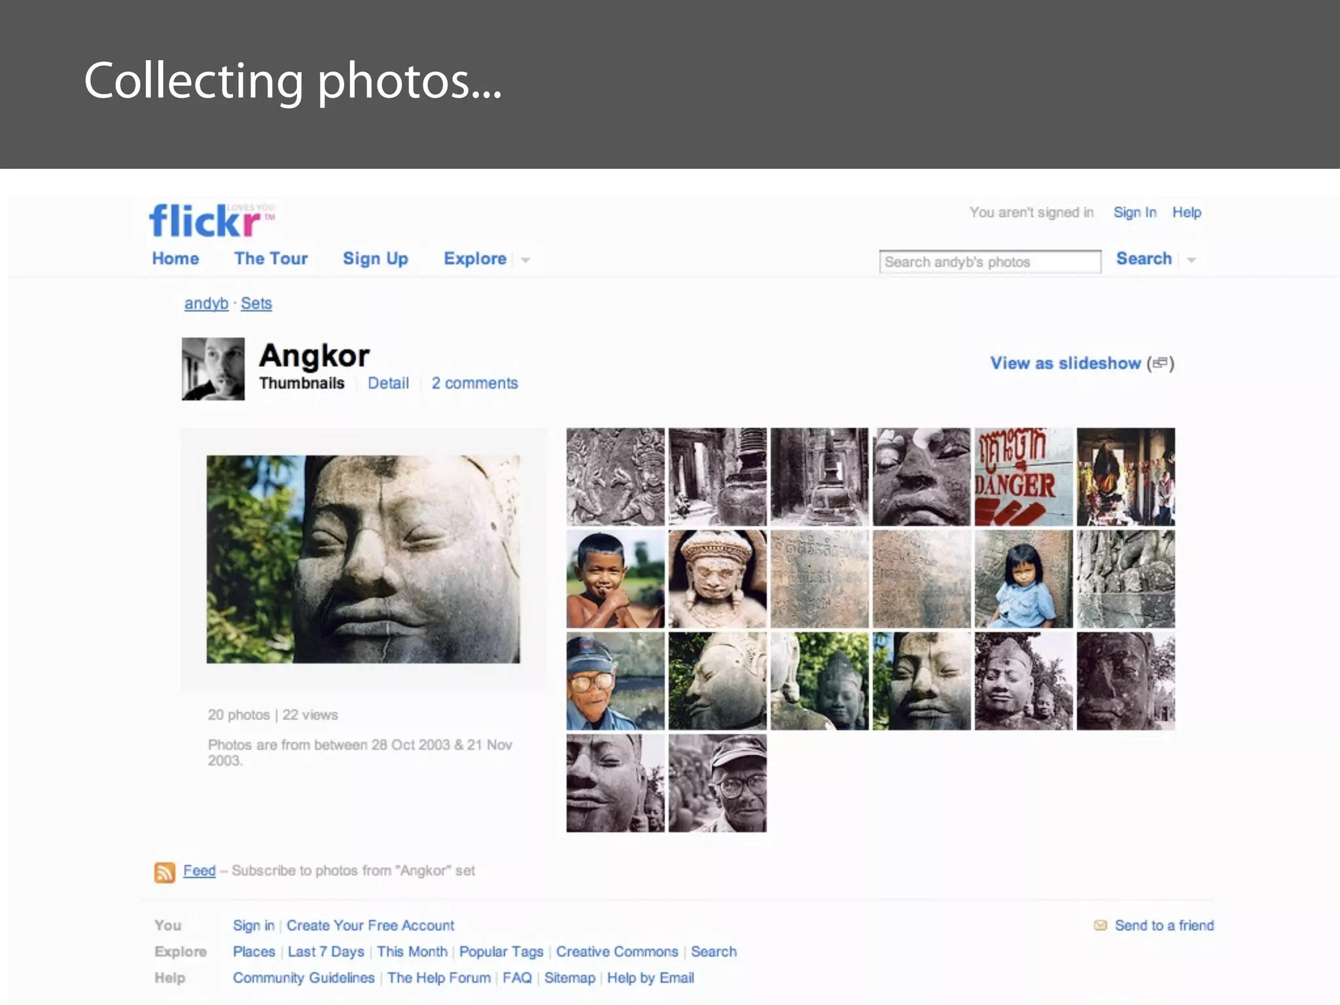Click the slideshow window icon
1340x1005 pixels.
[x=1160, y=363]
